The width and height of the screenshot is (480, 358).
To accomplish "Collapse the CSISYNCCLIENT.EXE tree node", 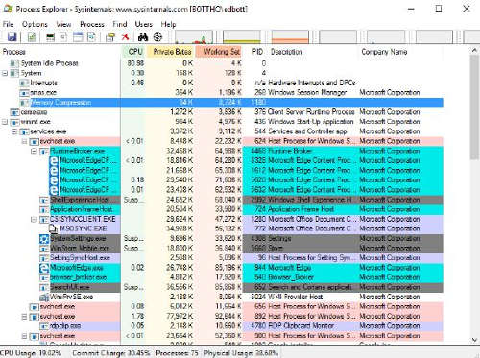I will pyautogui.click(x=34, y=220).
